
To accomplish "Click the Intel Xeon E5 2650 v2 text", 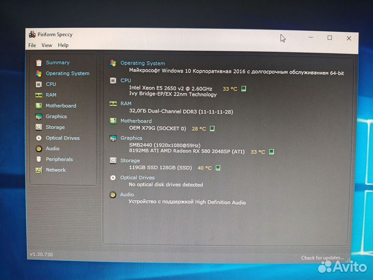I will (x=170, y=88).
